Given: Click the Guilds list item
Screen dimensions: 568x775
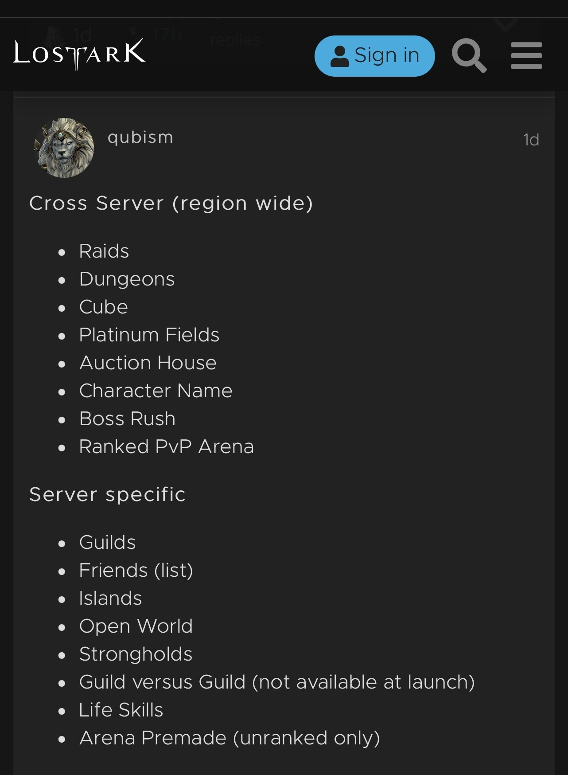Looking at the screenshot, I should coord(108,543).
